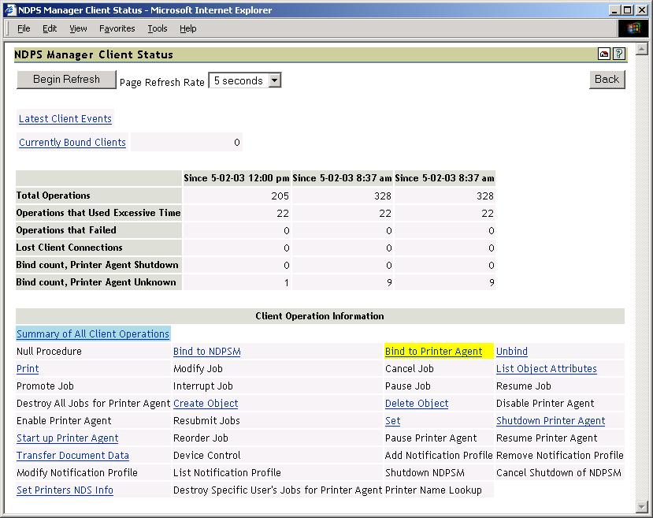The image size is (653, 518).
Task: View Currently Bound Clients
Action: (x=72, y=143)
